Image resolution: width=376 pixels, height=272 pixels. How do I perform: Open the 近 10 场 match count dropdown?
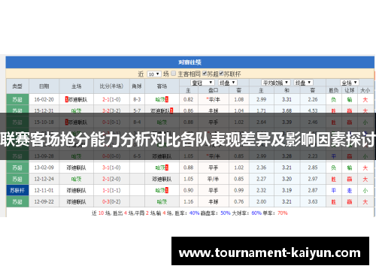(153, 74)
